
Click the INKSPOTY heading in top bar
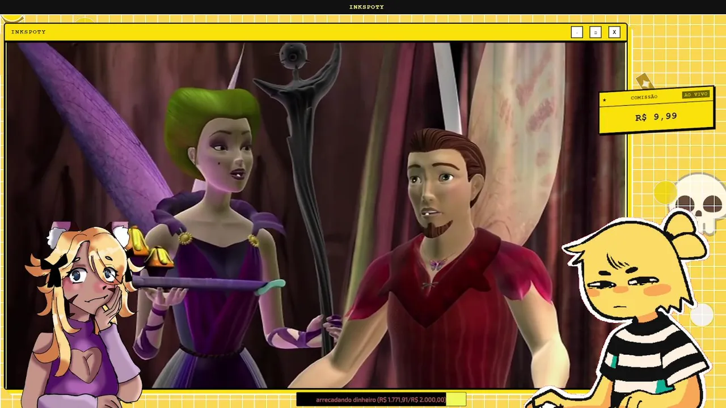point(366,7)
